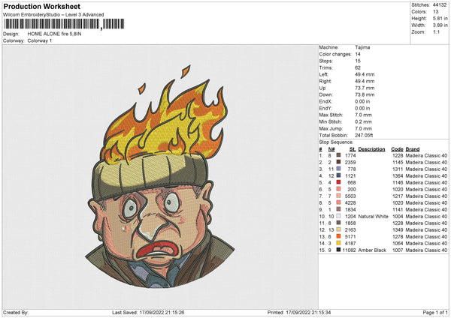Pick the lavender swatch beside 778 stitches

pyautogui.click(x=338, y=169)
